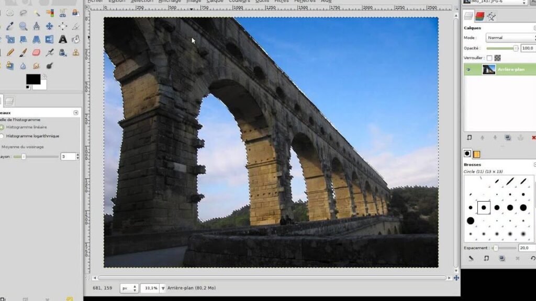Toggle Quick Mask at canvas bottom-left corner
The image size is (536, 301).
tap(87, 278)
